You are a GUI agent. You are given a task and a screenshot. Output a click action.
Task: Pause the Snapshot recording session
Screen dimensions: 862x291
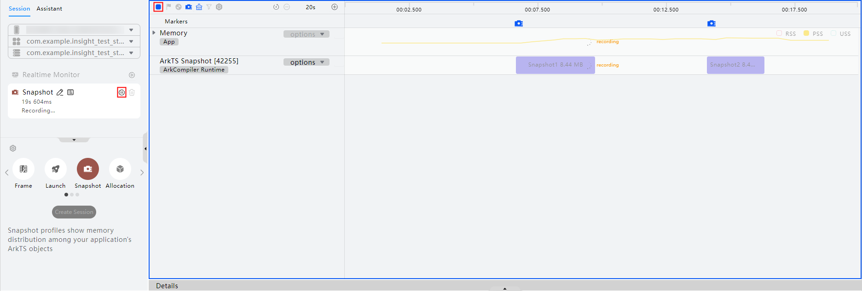tap(121, 92)
